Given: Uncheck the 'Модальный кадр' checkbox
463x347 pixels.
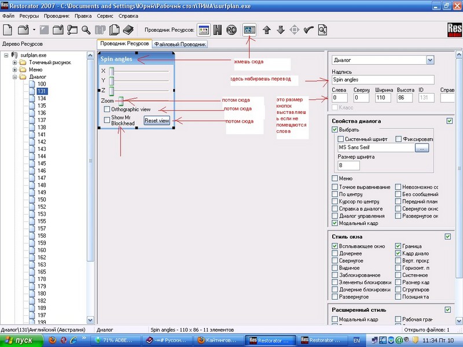Looking at the screenshot, I should [x=335, y=223].
